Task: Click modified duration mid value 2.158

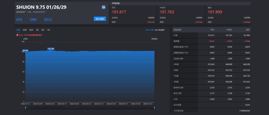Action: point(230,93)
